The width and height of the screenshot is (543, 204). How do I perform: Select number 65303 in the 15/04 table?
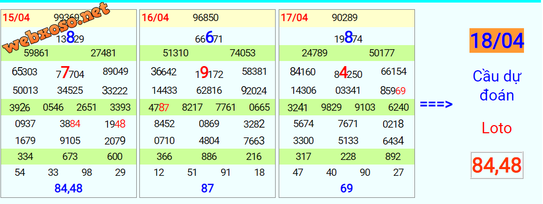[25, 72]
